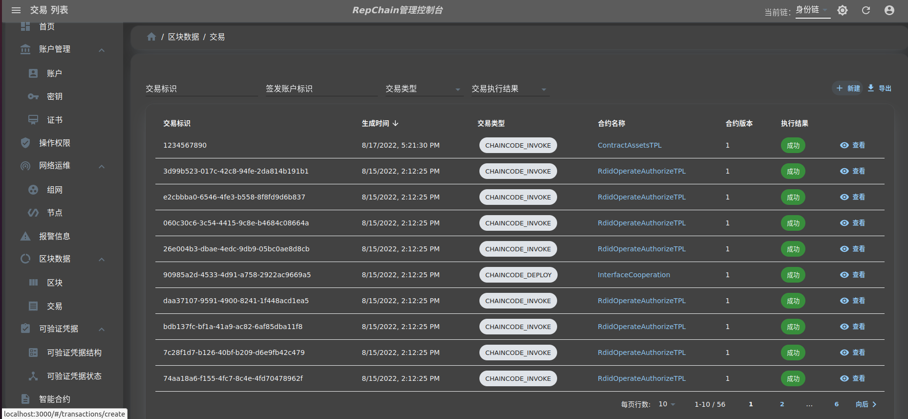Open the 交易类型 filter dropdown

(x=424, y=88)
